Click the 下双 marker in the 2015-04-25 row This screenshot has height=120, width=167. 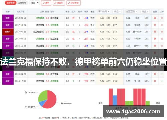tap(86, 74)
